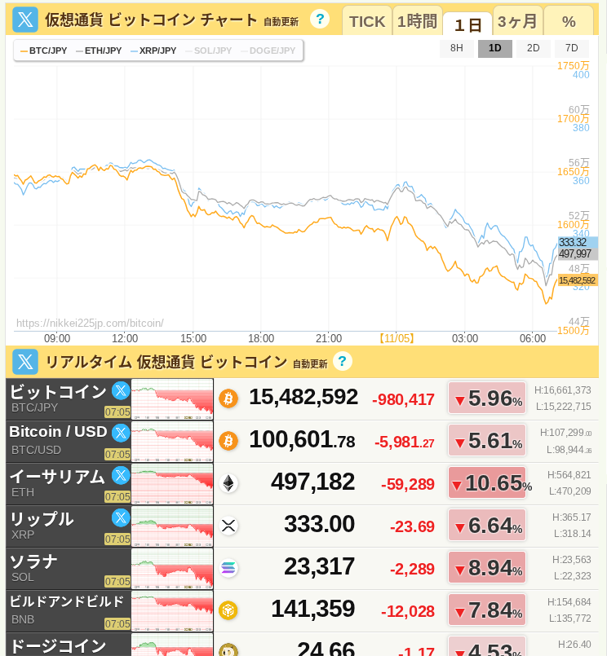Click the help question mark next to chart title
Viewport: 607px width, 656px height.
[320, 20]
